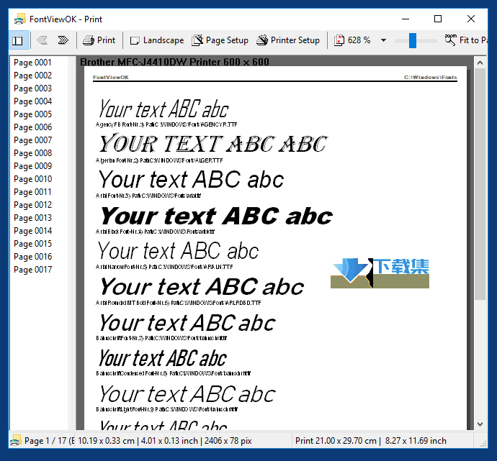Image resolution: width=497 pixels, height=461 pixels.
Task: Click the Agency FB font sample text
Action: click(164, 109)
